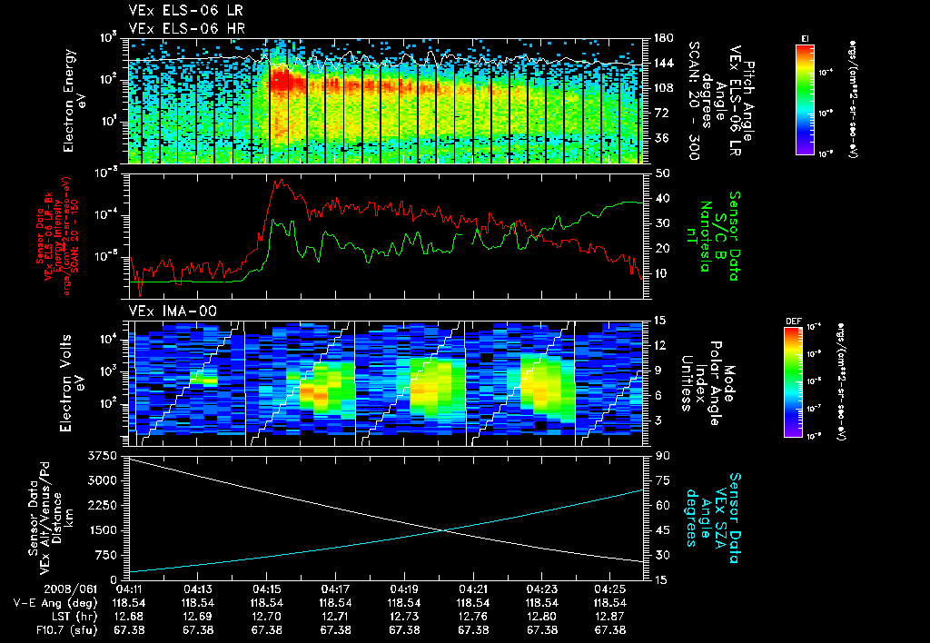The width and height of the screenshot is (930, 643).
Task: Click the 04:25 time tick label
Action: (x=610, y=589)
